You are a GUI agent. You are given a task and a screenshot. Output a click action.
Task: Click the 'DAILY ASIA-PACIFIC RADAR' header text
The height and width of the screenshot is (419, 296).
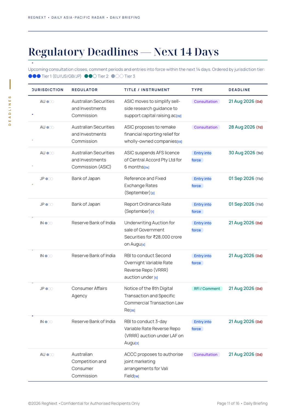pyautogui.click(x=78, y=18)
